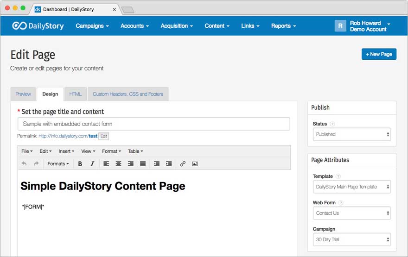Click the Publish panel heading
Screen dimensions: 408x257
tap(320, 107)
